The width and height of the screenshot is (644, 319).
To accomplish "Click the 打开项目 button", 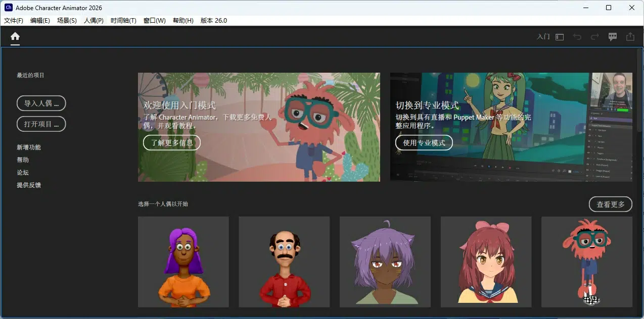I will (x=41, y=124).
